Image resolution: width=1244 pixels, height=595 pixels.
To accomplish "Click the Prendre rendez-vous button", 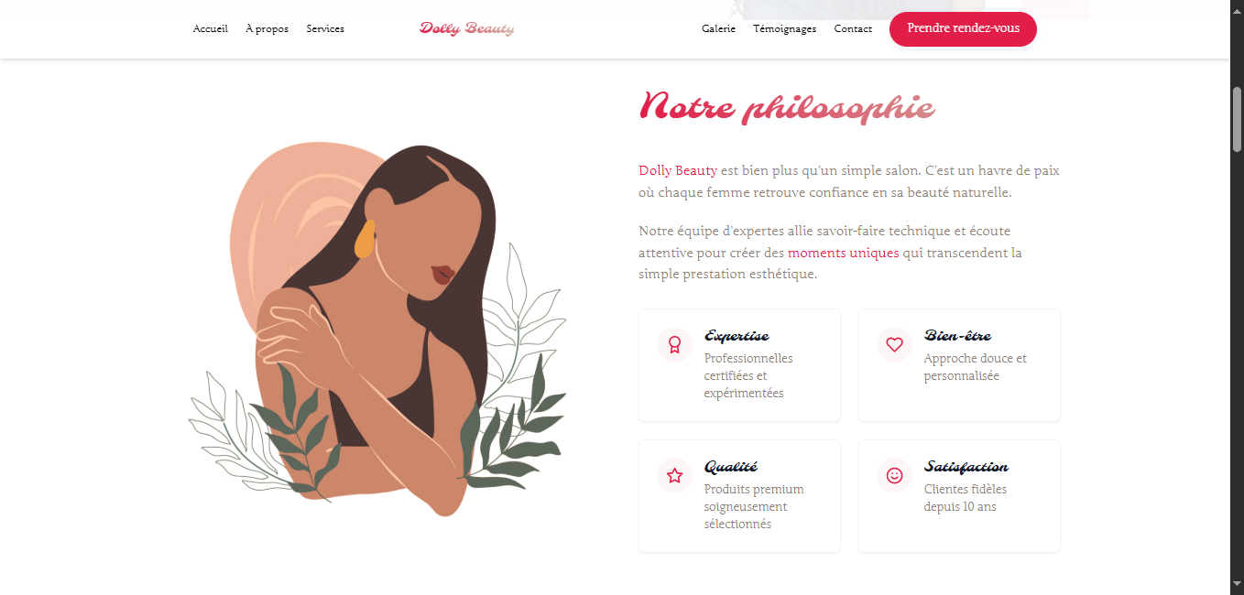I will pos(963,28).
